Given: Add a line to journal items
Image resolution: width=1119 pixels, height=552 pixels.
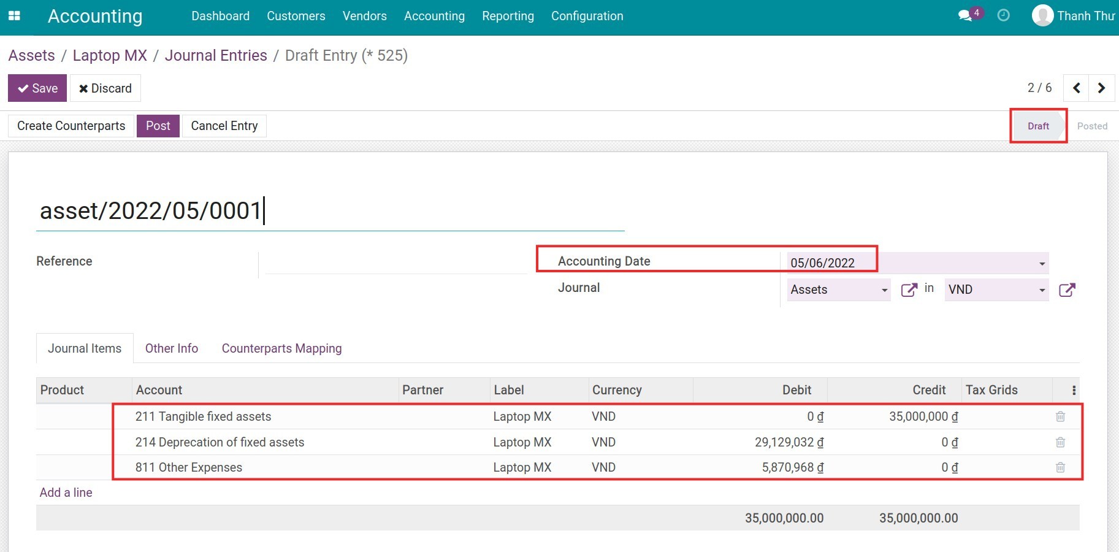Looking at the screenshot, I should 66,492.
